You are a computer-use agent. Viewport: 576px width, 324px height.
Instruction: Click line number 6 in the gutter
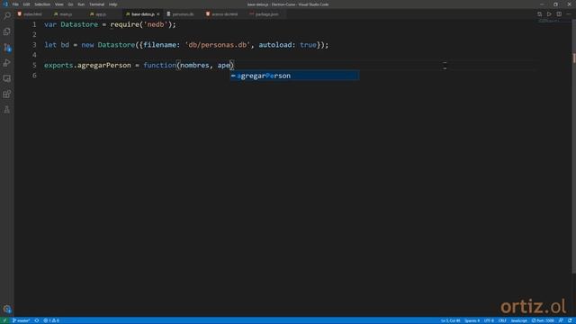pyautogui.click(x=34, y=76)
